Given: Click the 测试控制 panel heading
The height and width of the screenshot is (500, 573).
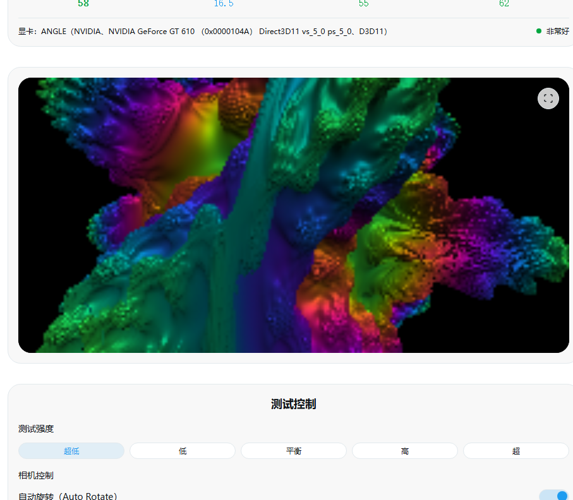Looking at the screenshot, I should (294, 404).
